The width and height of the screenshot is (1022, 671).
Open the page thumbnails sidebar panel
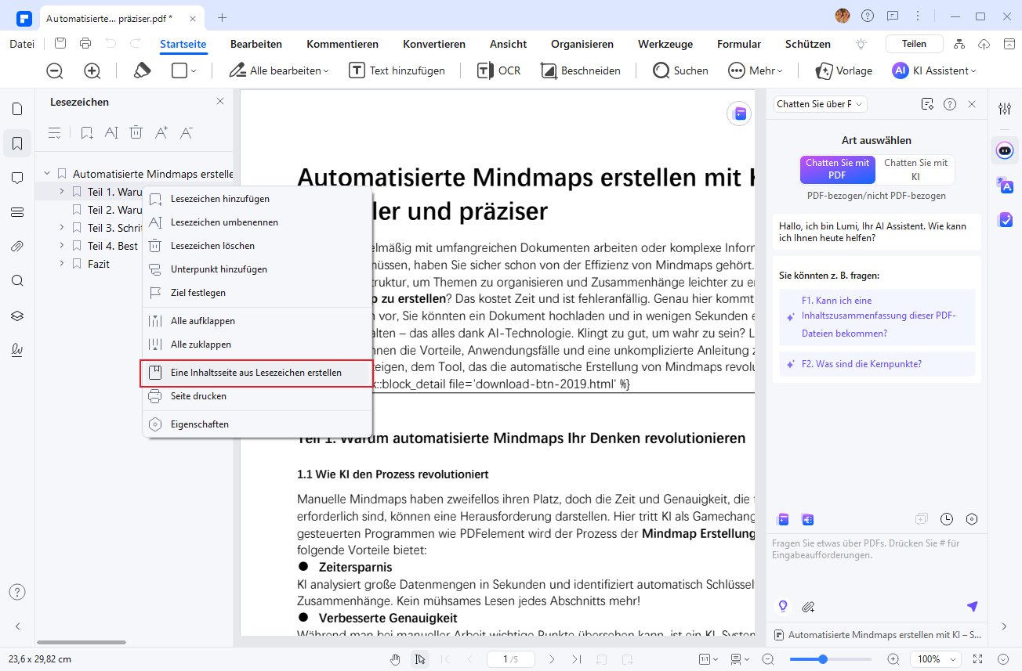[x=17, y=109]
